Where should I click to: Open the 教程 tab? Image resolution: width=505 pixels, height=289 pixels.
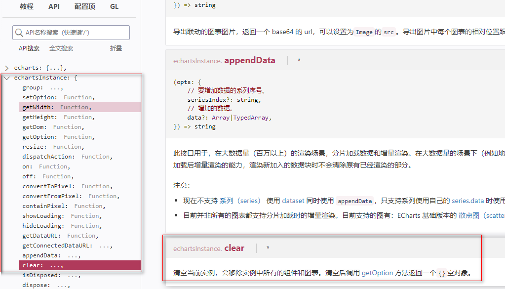pyautogui.click(x=27, y=6)
